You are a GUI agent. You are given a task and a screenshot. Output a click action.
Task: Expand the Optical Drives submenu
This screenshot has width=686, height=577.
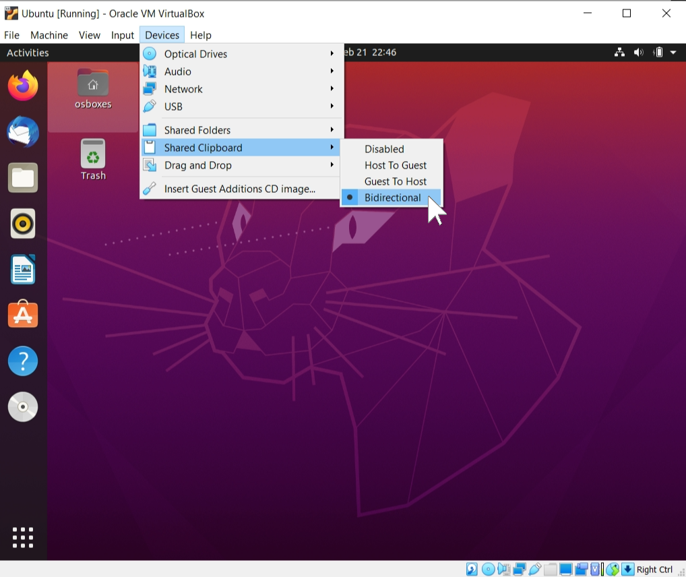(240, 54)
